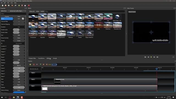Image resolution: width=176 pixels, height=99 pixels.
Task: Open the Watermark.png clip menu arrow
Action: pyautogui.click(x=55, y=79)
